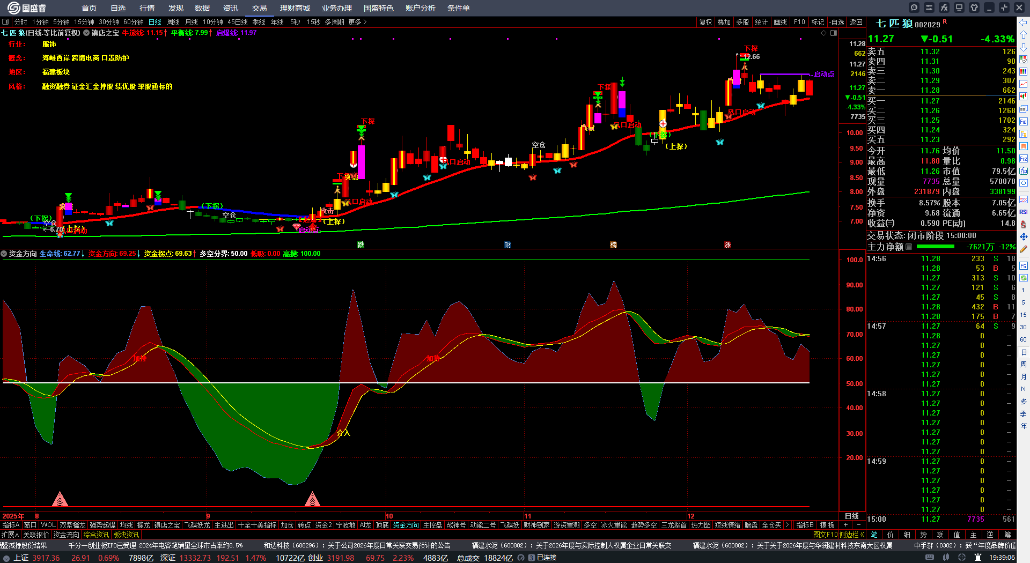Click the plus button to add indicator pane
This screenshot has width=1030, height=563.
(846, 525)
